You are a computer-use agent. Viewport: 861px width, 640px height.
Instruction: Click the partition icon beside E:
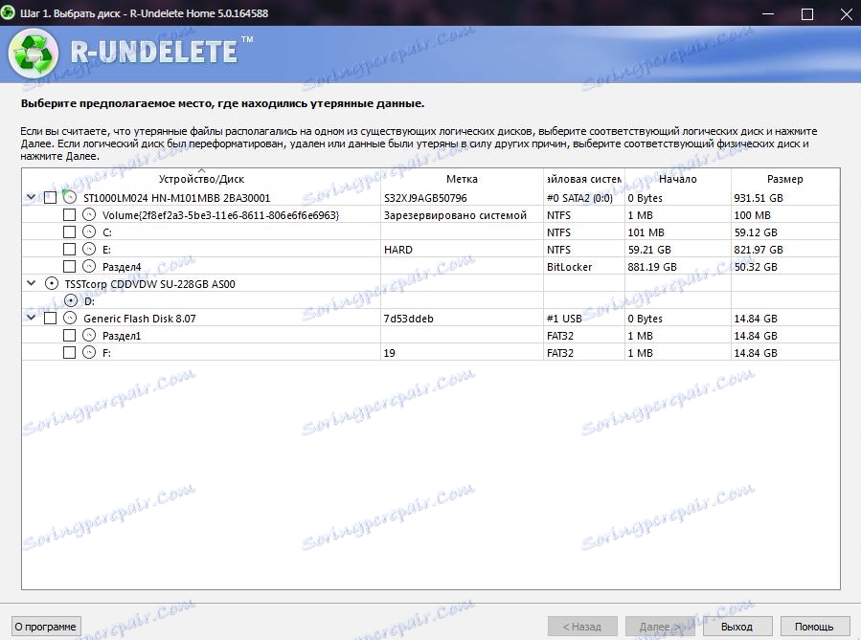tap(89, 249)
